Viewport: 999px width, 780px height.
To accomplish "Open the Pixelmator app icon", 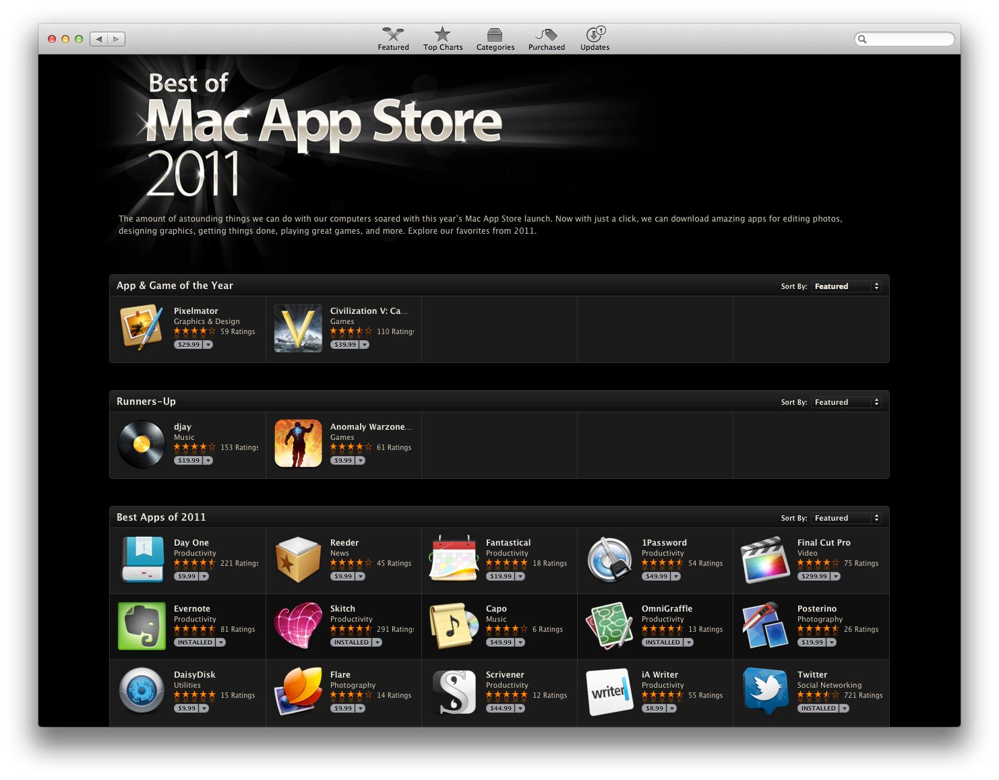I will click(142, 328).
